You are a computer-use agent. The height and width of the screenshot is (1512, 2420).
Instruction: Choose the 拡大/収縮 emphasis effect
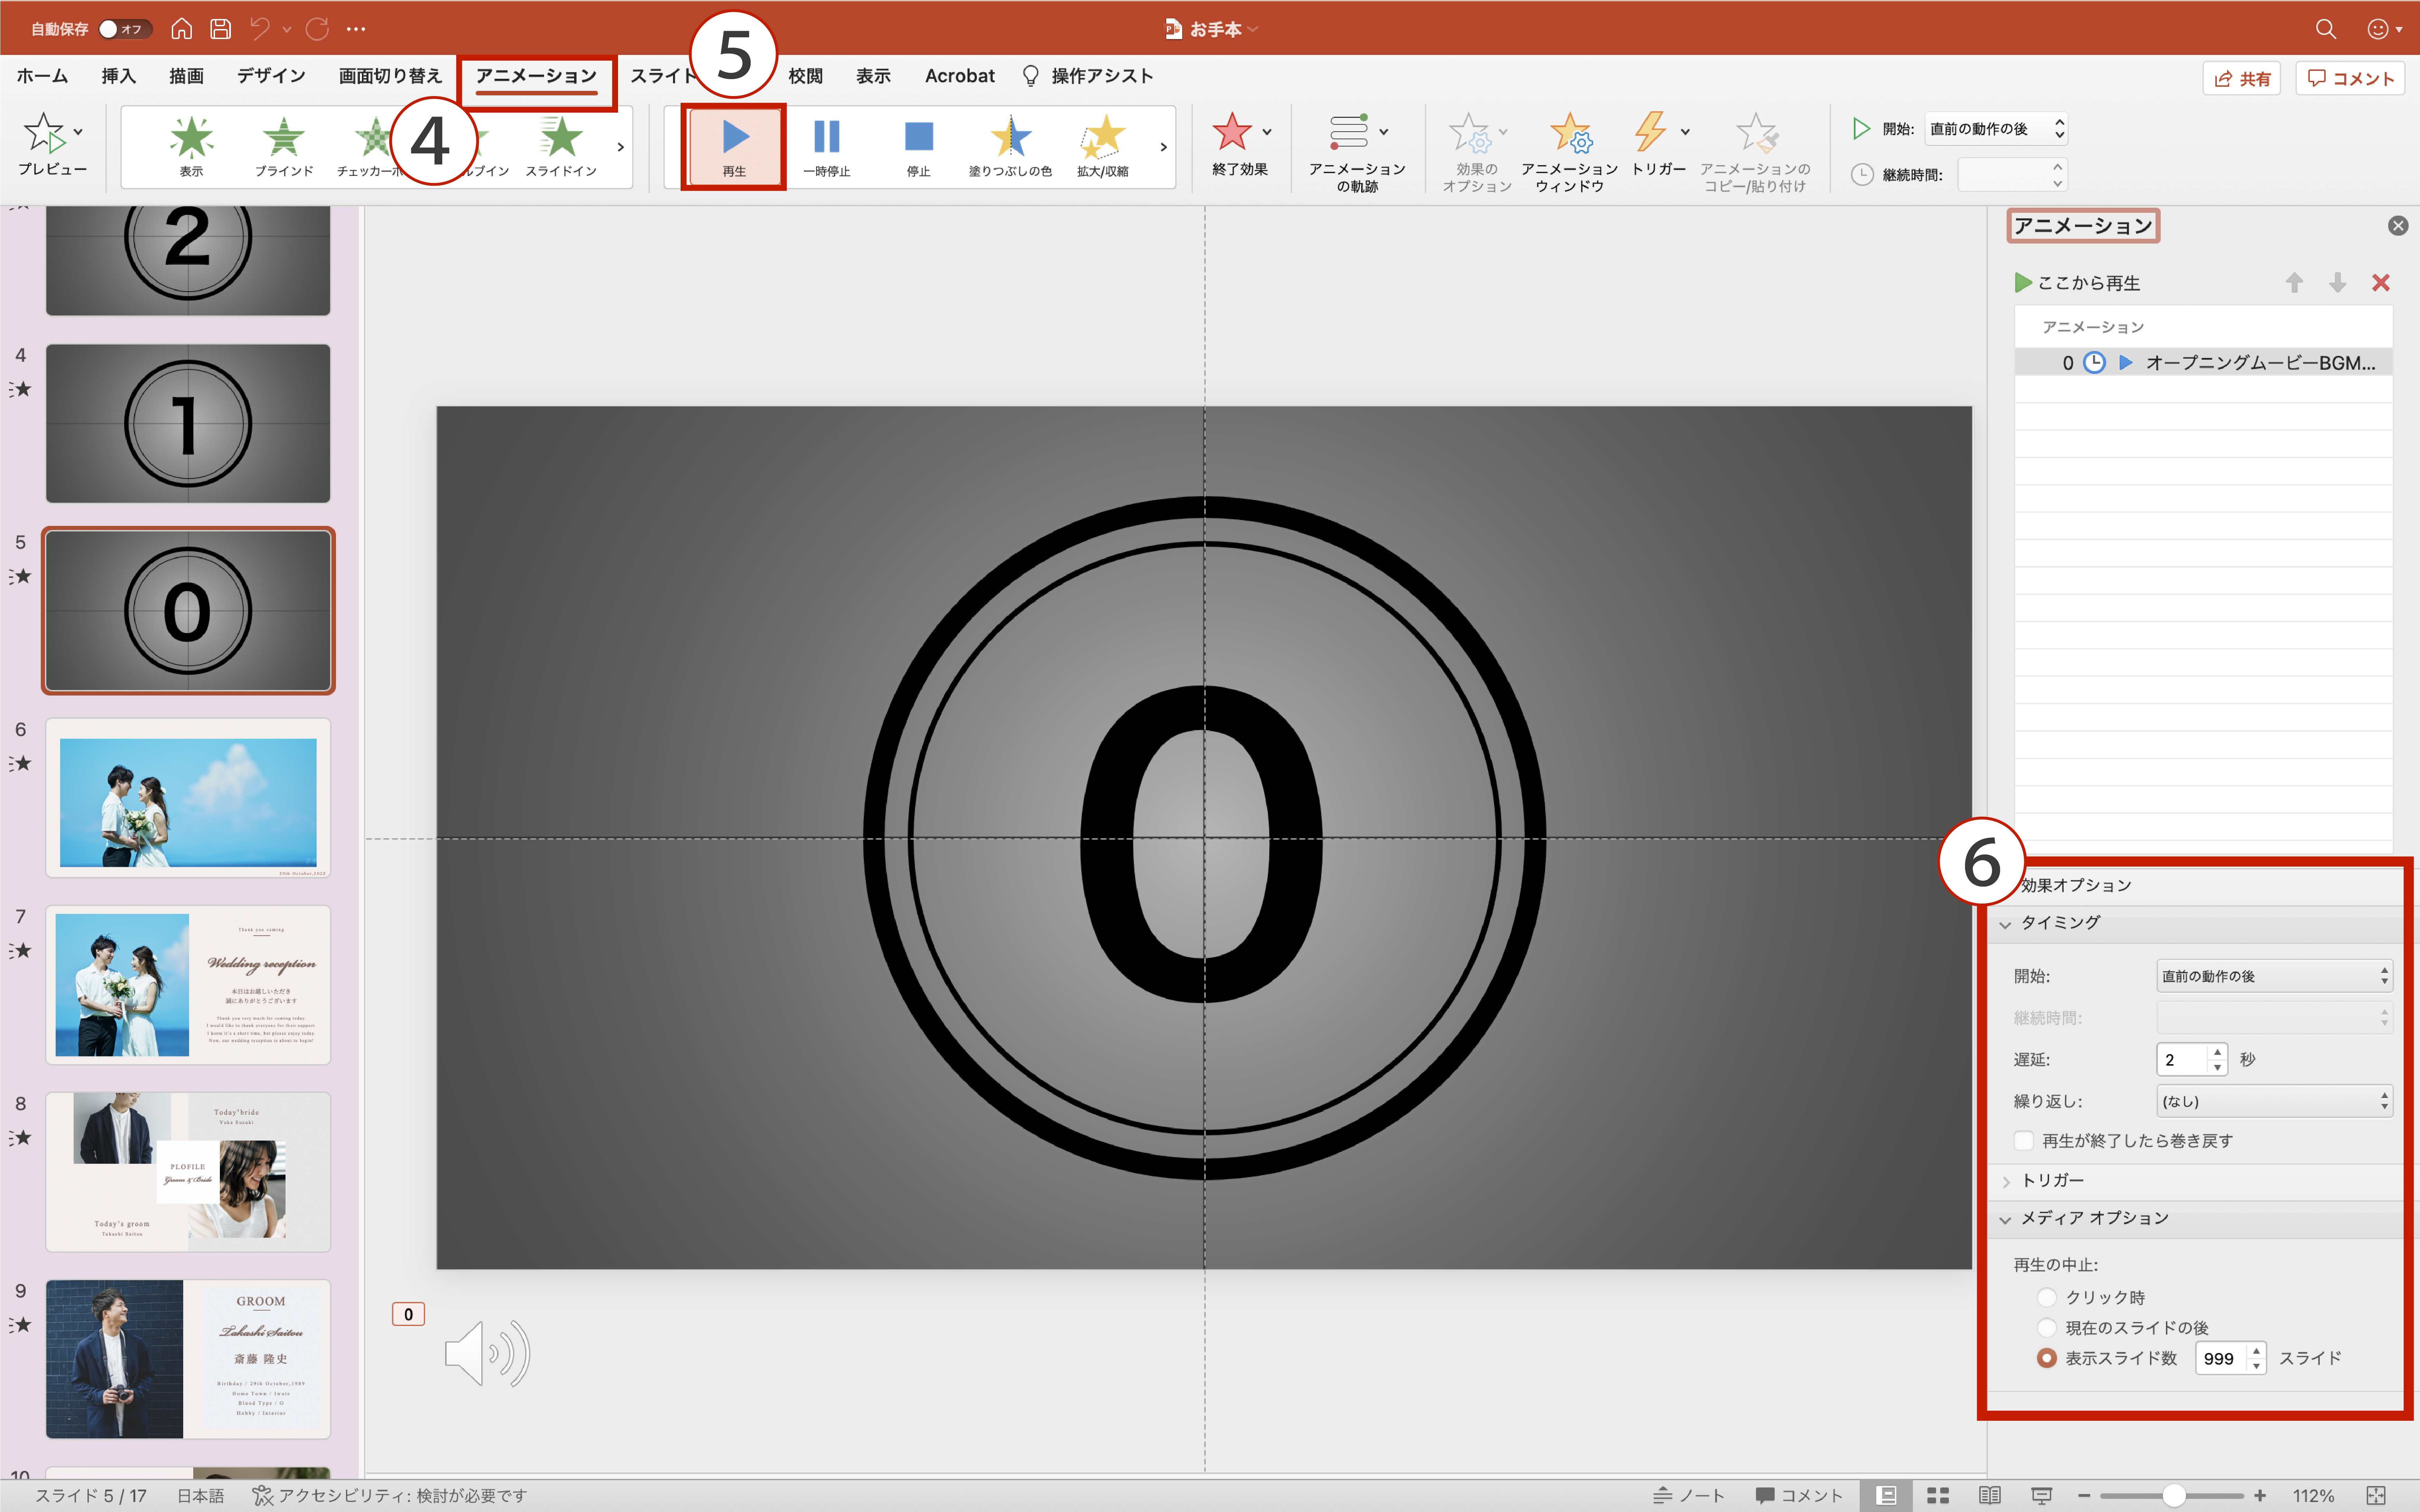[1102, 147]
